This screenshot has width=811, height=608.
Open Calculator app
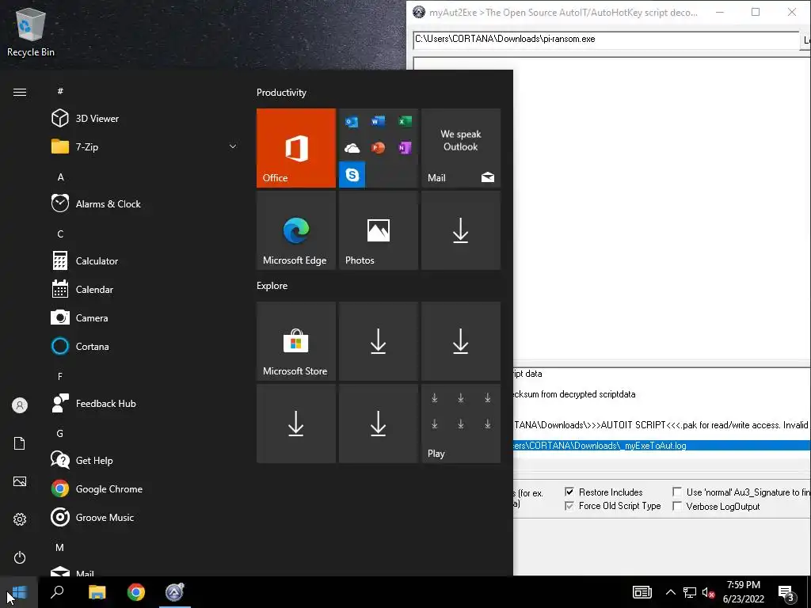(x=145, y=260)
